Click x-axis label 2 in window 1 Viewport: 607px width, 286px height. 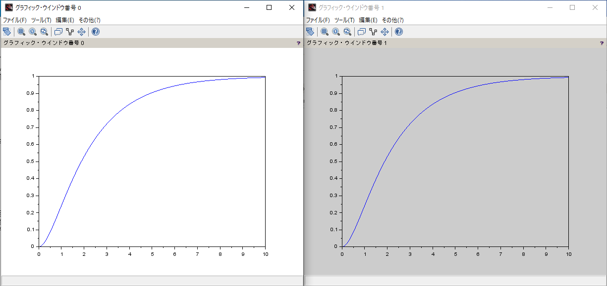coord(387,254)
